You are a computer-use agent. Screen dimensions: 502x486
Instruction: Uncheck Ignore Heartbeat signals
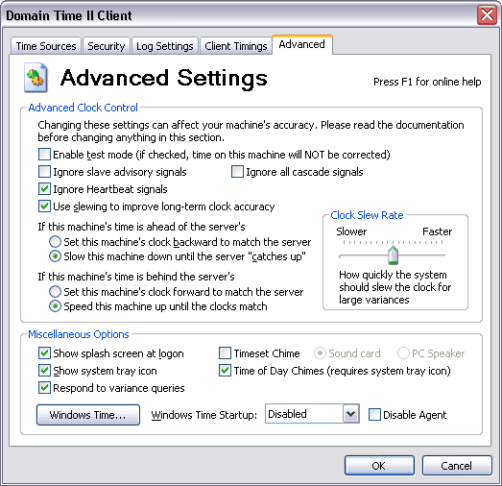point(44,188)
